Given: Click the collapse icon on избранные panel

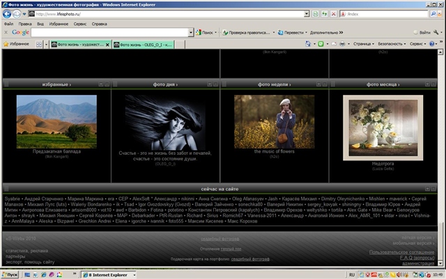Looking at the screenshot, I should coord(100,84).
